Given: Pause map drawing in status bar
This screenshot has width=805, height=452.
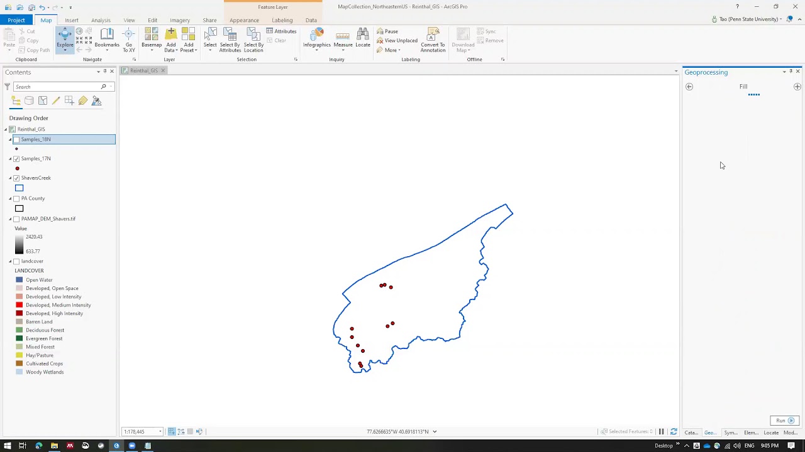Looking at the screenshot, I should coord(661,432).
